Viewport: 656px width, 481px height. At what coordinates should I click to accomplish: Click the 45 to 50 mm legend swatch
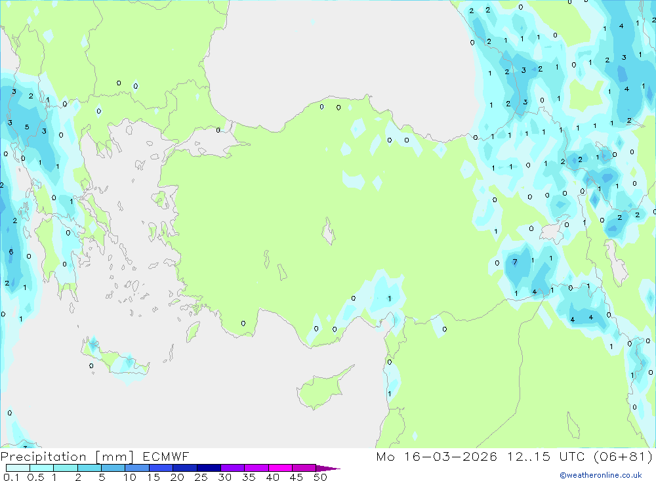point(304,468)
